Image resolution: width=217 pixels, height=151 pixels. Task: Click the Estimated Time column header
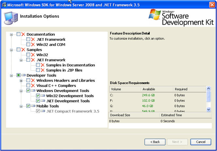pos(185,115)
